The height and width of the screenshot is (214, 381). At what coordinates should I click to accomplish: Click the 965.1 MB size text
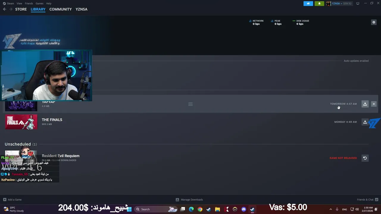[47, 124]
